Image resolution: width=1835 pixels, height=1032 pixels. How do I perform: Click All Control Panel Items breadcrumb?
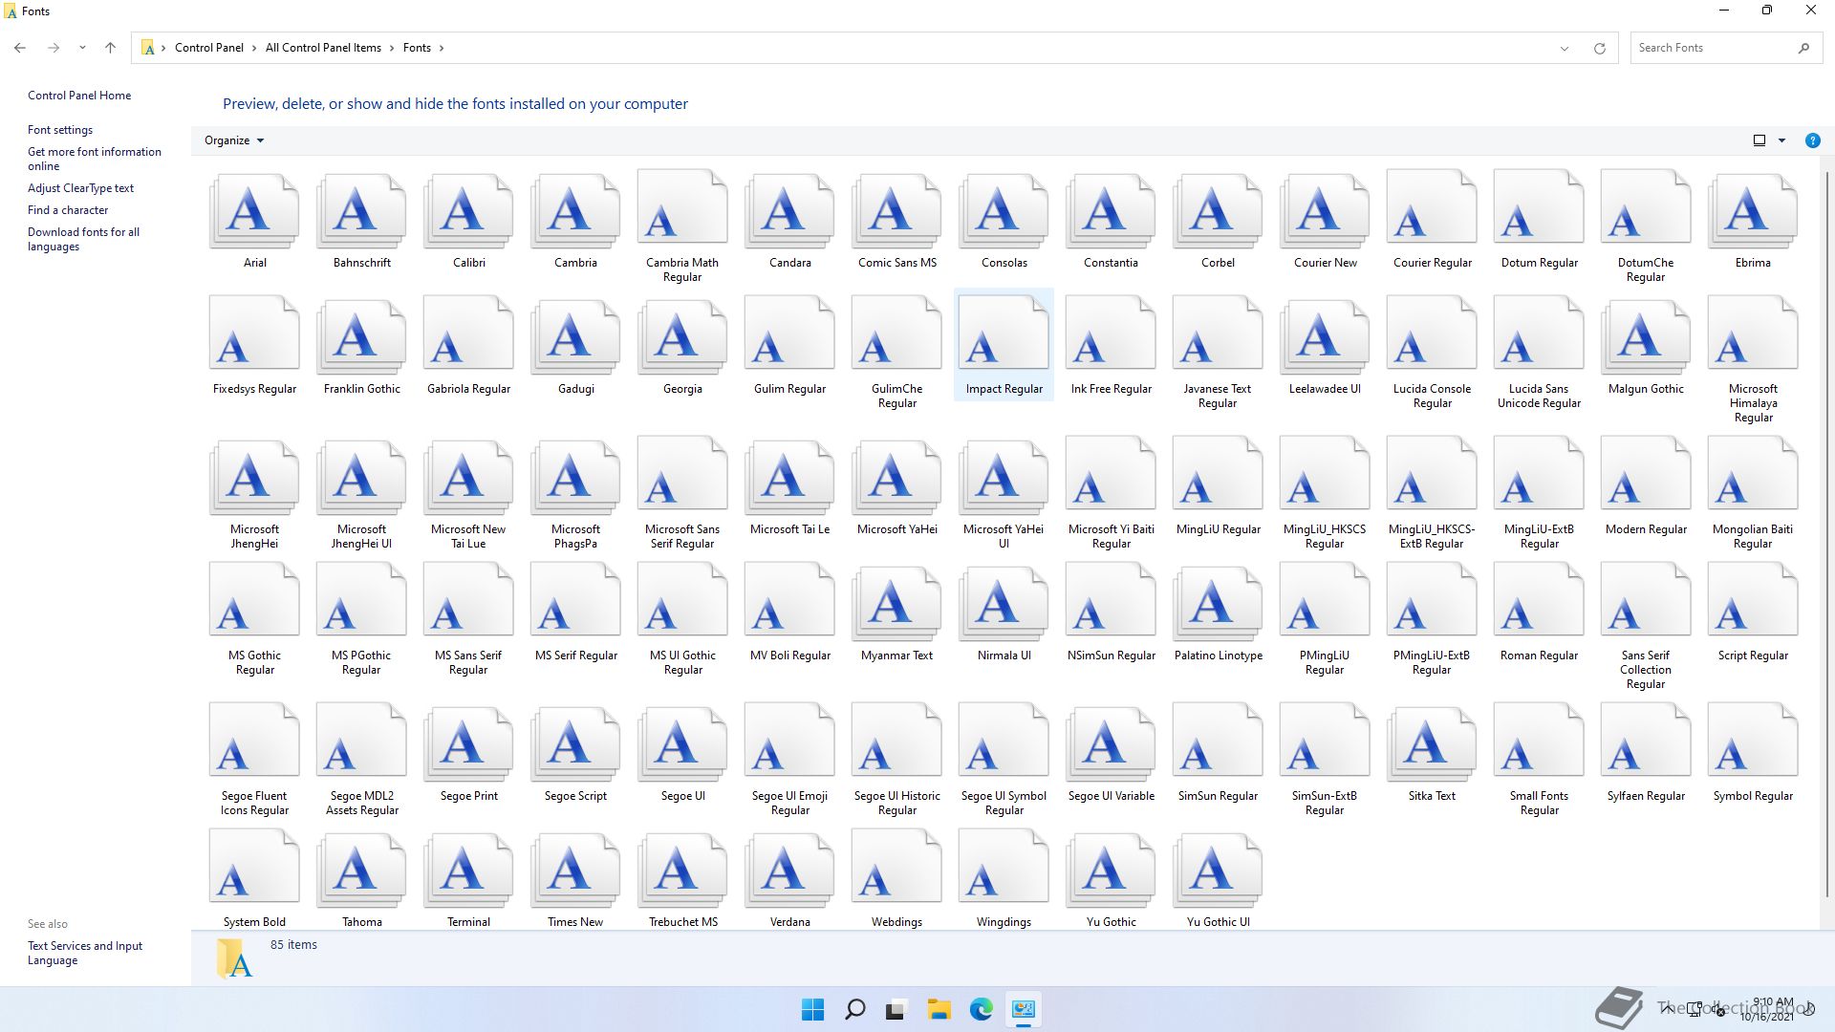click(323, 48)
